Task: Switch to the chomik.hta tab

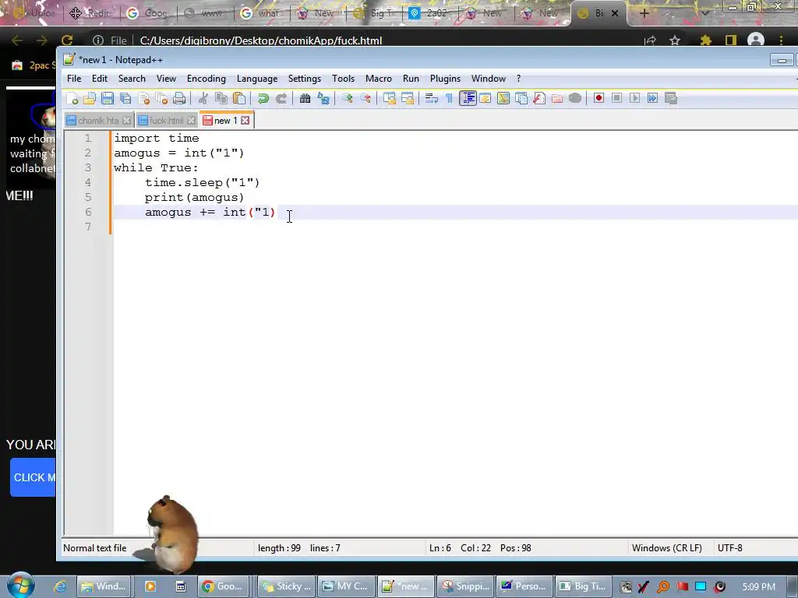Action: [98, 121]
